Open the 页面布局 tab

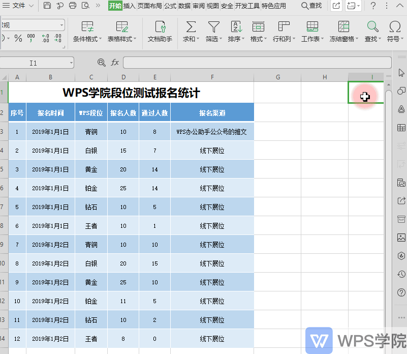click(149, 6)
